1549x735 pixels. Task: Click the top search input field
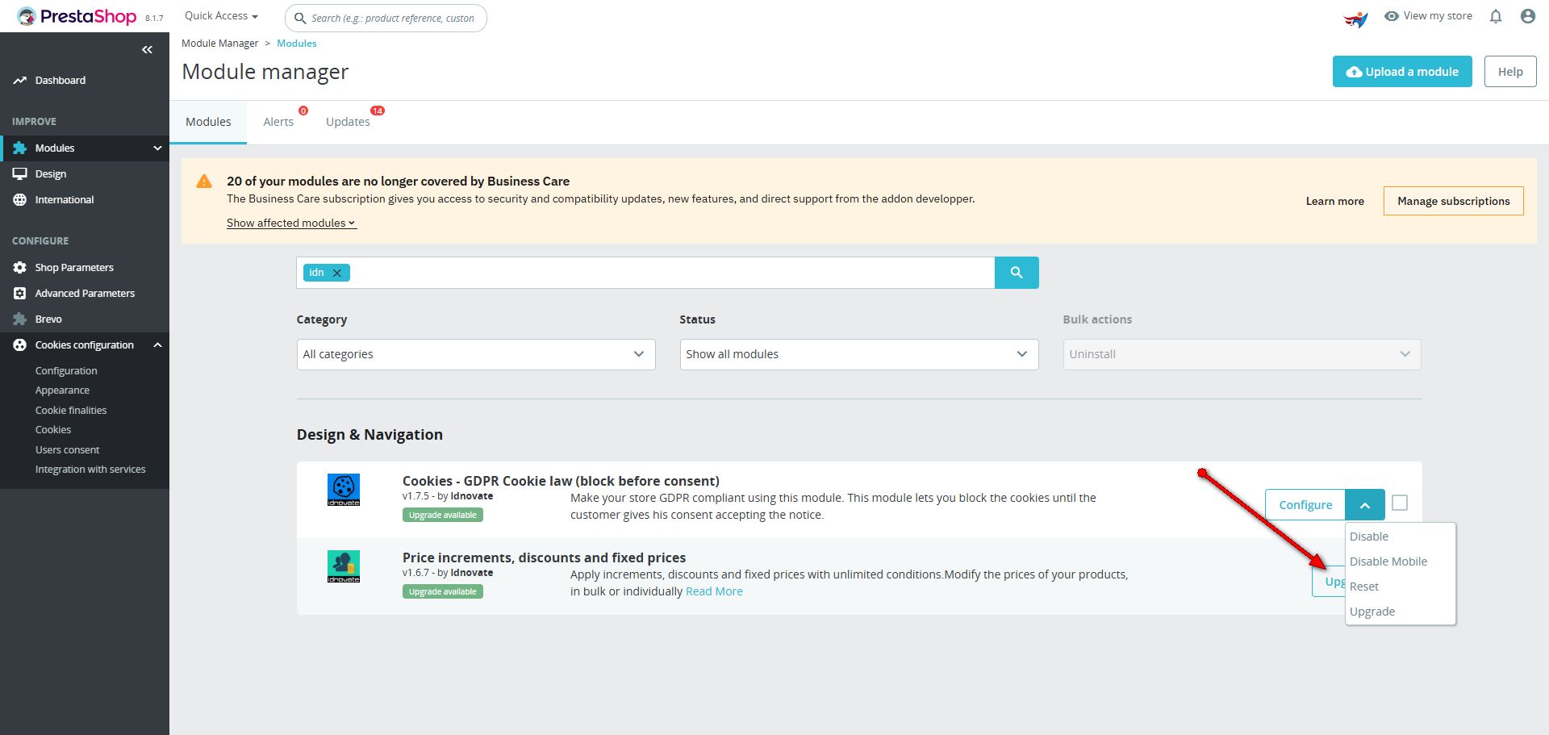tap(393, 18)
